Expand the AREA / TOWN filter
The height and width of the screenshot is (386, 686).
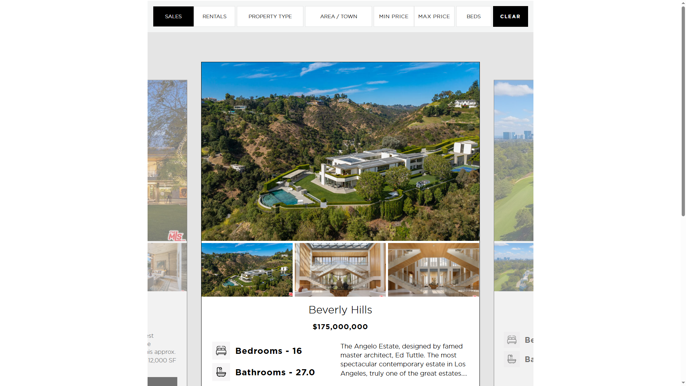click(339, 16)
